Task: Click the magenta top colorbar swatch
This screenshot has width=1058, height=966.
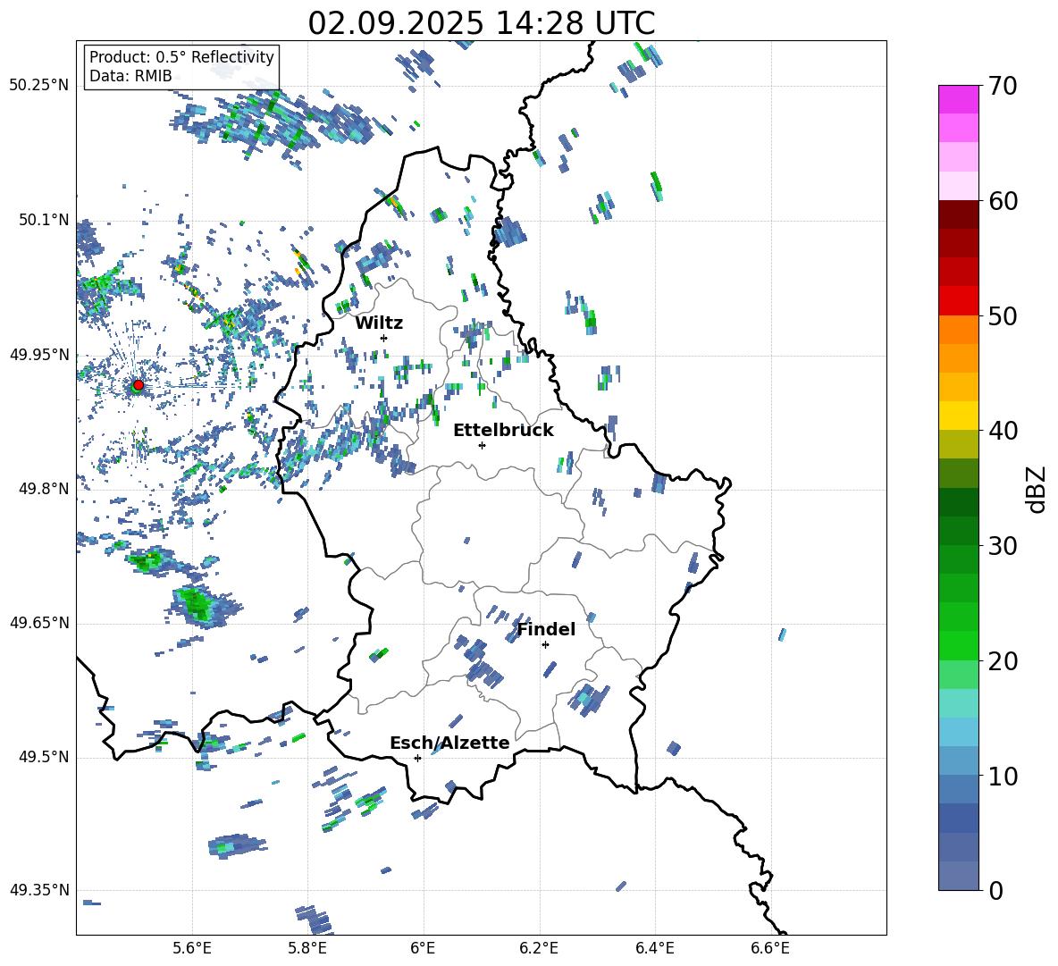Action: tap(958, 99)
